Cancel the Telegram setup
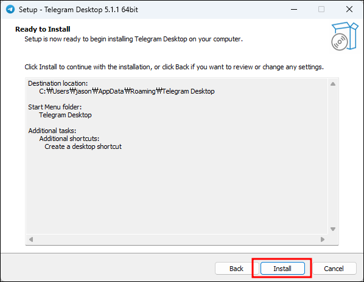Screen dimensions: 364x282 [334, 269]
